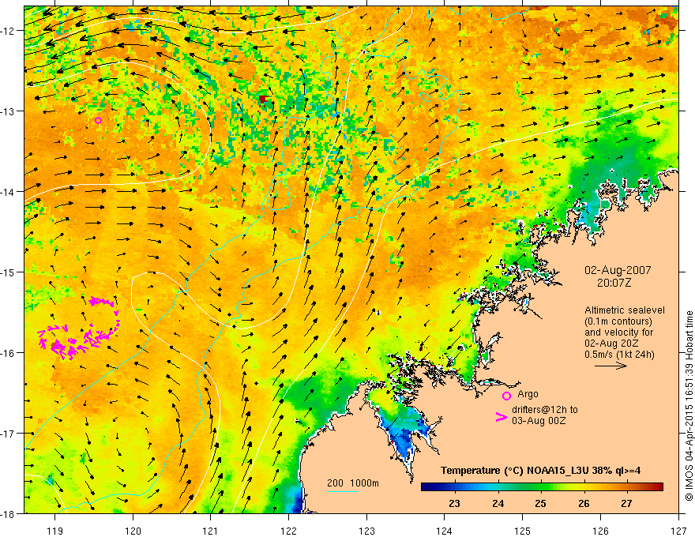
Task: Click the '25' color bar tick label
Action: point(540,504)
